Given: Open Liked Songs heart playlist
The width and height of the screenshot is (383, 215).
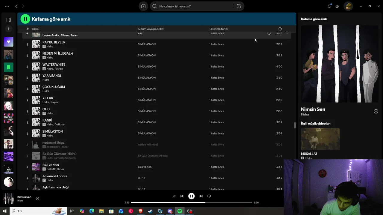Looking at the screenshot, I should [8, 42].
